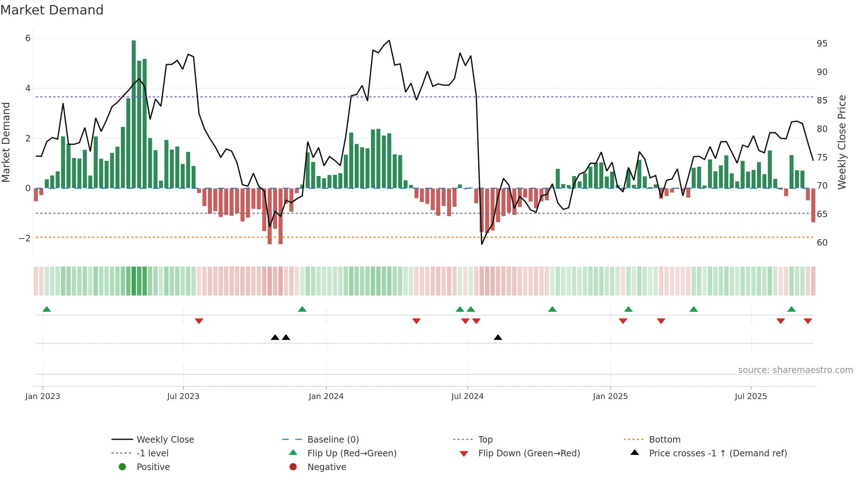Click green flip-up marker before Jan 2024

pos(302,309)
